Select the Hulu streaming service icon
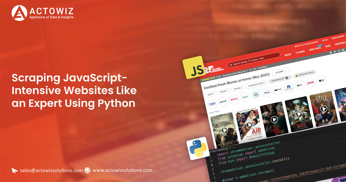 pyautogui.click(x=245, y=97)
